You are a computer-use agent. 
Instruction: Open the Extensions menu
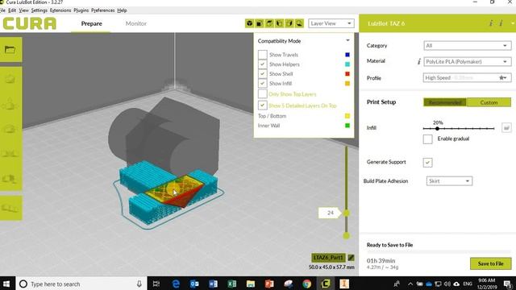60,10
